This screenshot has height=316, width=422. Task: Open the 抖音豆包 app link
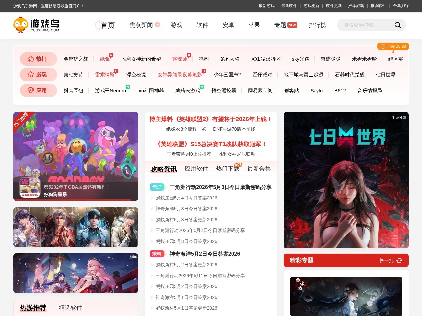point(74,91)
